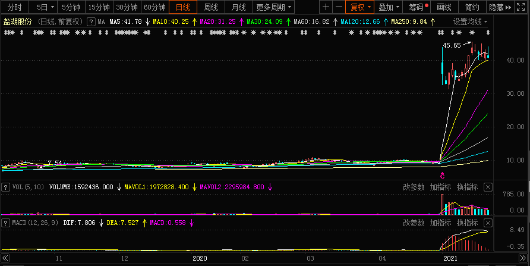Zoom in with the plus icon
The height and width of the screenshot is (266, 530).
click(326, 7)
